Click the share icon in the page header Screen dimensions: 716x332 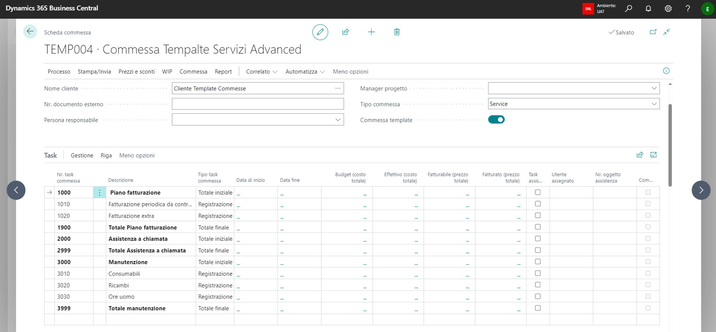click(x=346, y=32)
